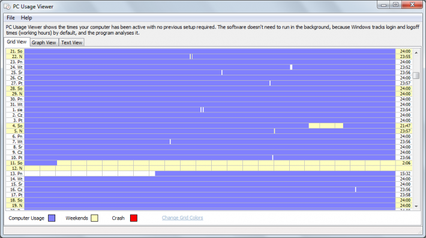
Task: Click the scrollbar up arrow
Action: (x=416, y=53)
